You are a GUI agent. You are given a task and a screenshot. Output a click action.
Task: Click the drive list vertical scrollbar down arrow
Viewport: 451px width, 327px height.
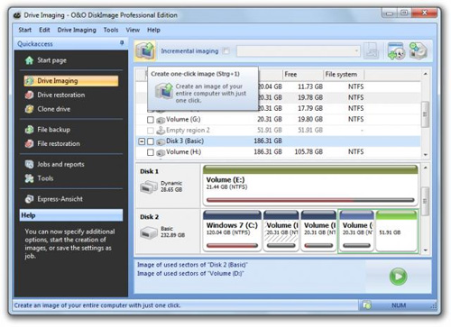[x=426, y=154]
